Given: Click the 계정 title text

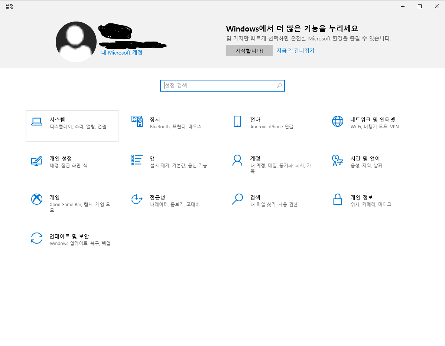Looking at the screenshot, I should click(255, 158).
